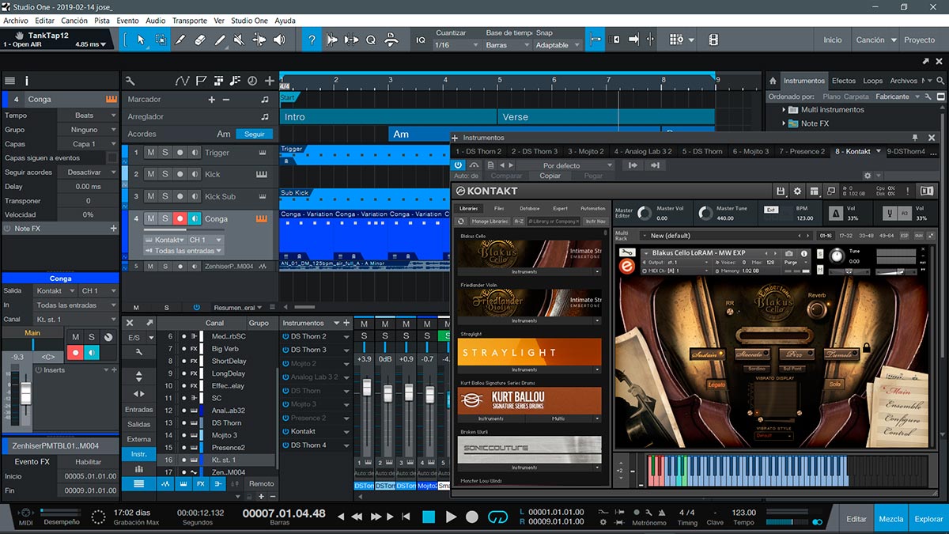The width and height of the screenshot is (949, 534).
Task: Pin the Instrumentos window
Action: 915,138
